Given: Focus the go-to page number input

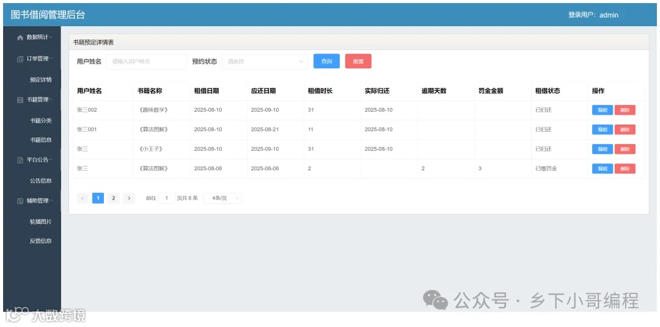Looking at the screenshot, I should (167, 198).
